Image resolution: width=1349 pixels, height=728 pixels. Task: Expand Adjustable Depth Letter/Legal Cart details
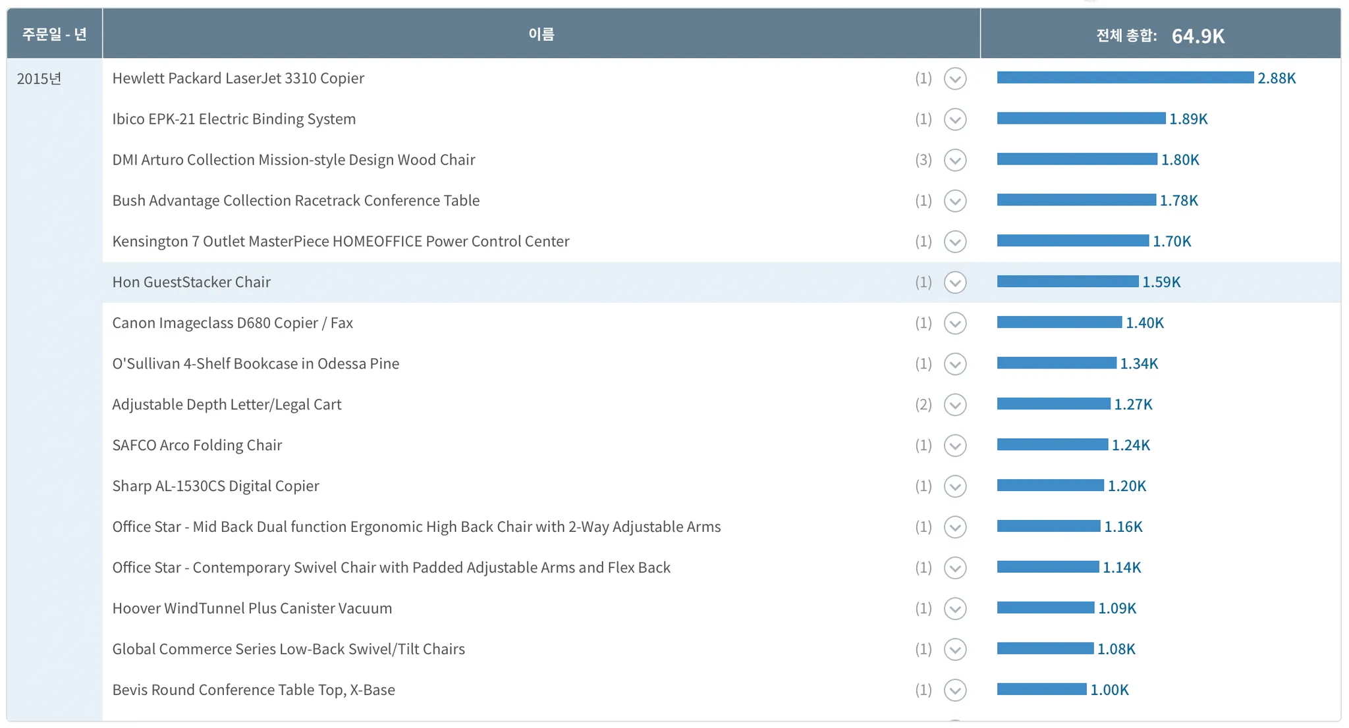coord(954,405)
